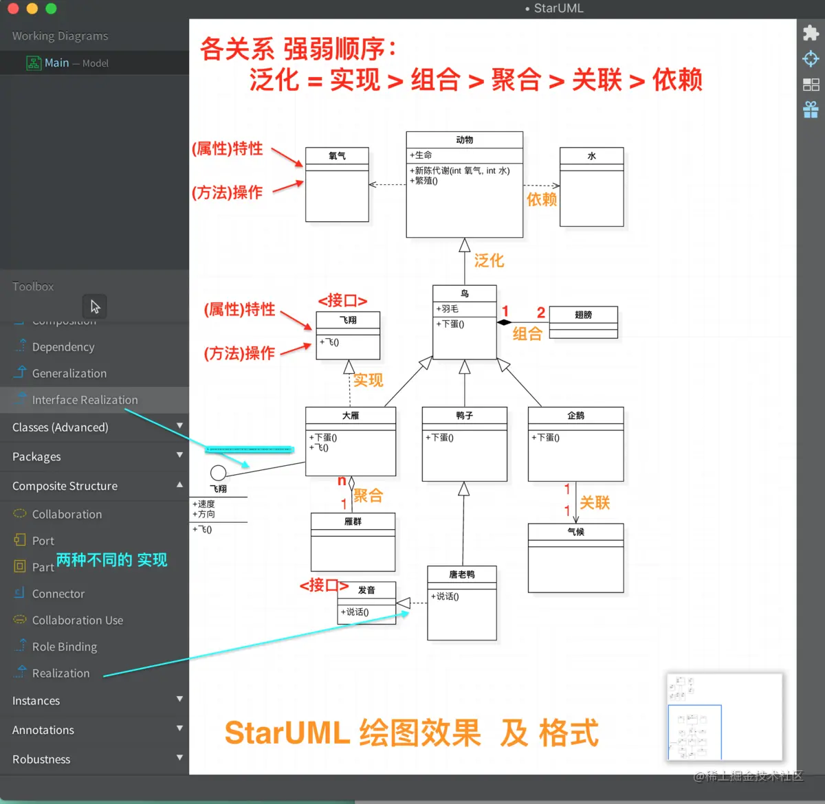Image resolution: width=825 pixels, height=804 pixels.
Task: Select the Connector tool
Action: (x=58, y=593)
